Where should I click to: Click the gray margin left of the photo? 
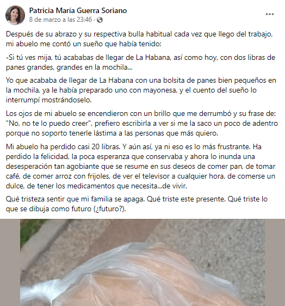click(x=10, y=262)
